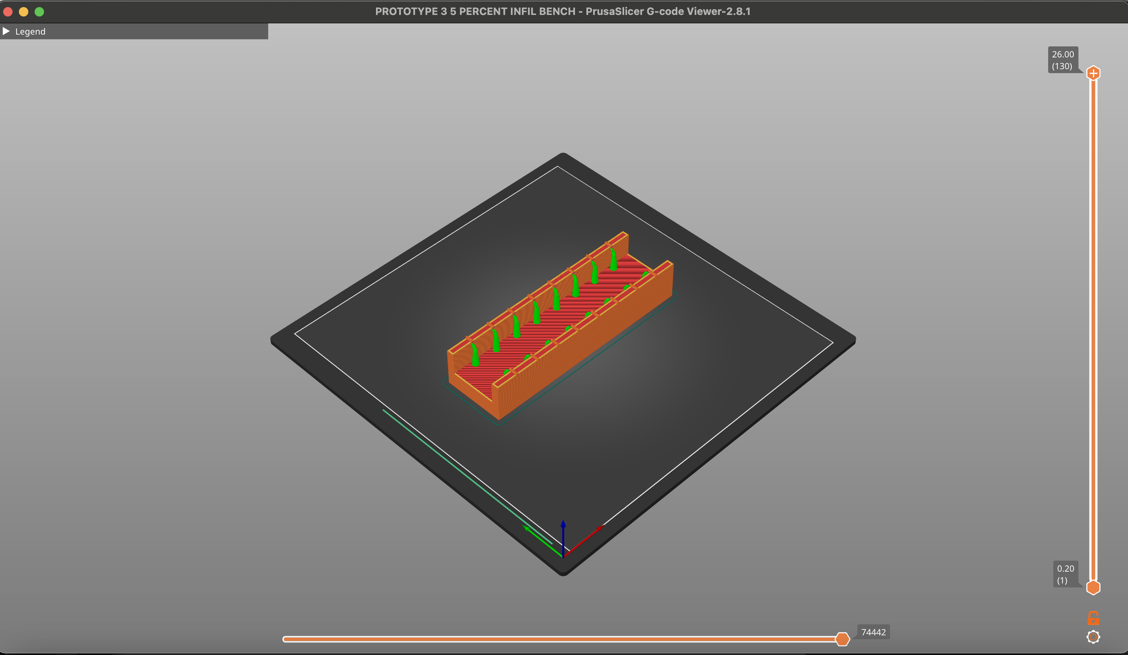Click the Legend panel header label

pyautogui.click(x=30, y=31)
